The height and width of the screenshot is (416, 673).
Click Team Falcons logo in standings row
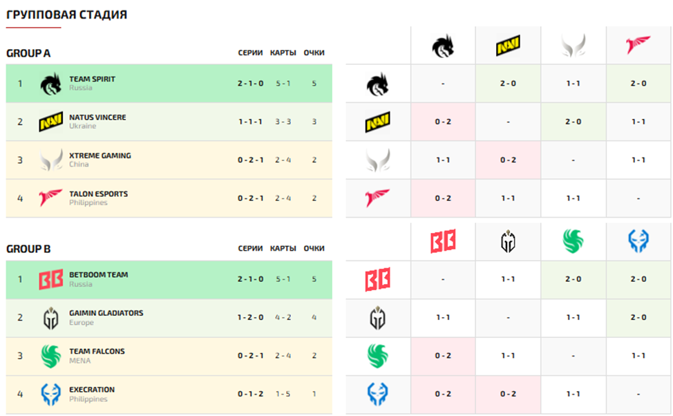click(x=50, y=356)
